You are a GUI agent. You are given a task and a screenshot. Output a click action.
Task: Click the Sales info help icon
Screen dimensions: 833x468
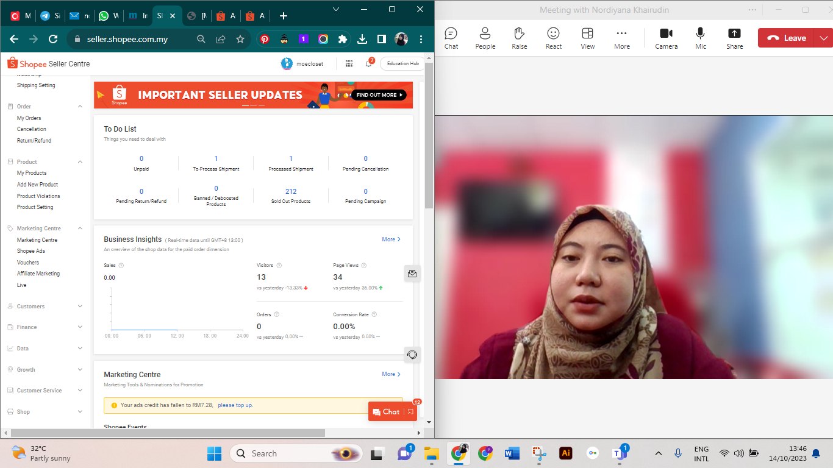point(121,266)
